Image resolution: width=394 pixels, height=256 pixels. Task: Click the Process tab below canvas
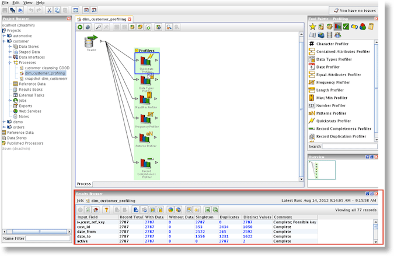84,184
